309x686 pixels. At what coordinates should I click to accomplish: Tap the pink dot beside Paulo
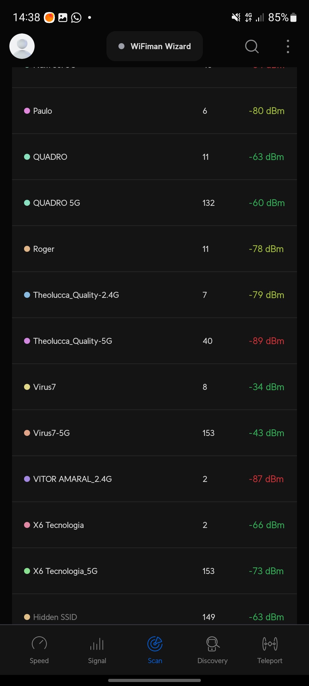pyautogui.click(x=27, y=111)
